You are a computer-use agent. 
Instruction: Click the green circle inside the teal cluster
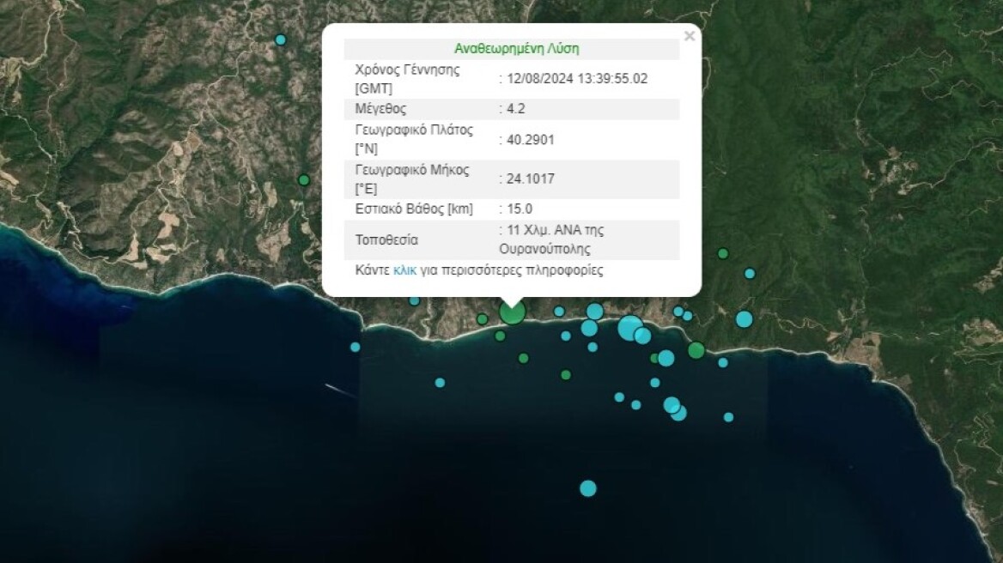(x=655, y=357)
